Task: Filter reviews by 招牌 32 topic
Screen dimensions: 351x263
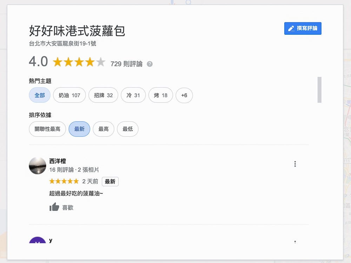Action: point(103,95)
